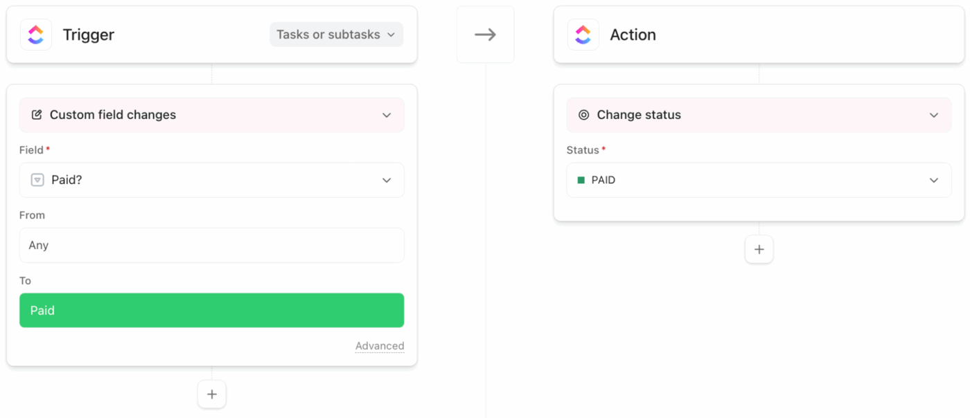
Task: Expand the Change status action selector
Action: [933, 115]
